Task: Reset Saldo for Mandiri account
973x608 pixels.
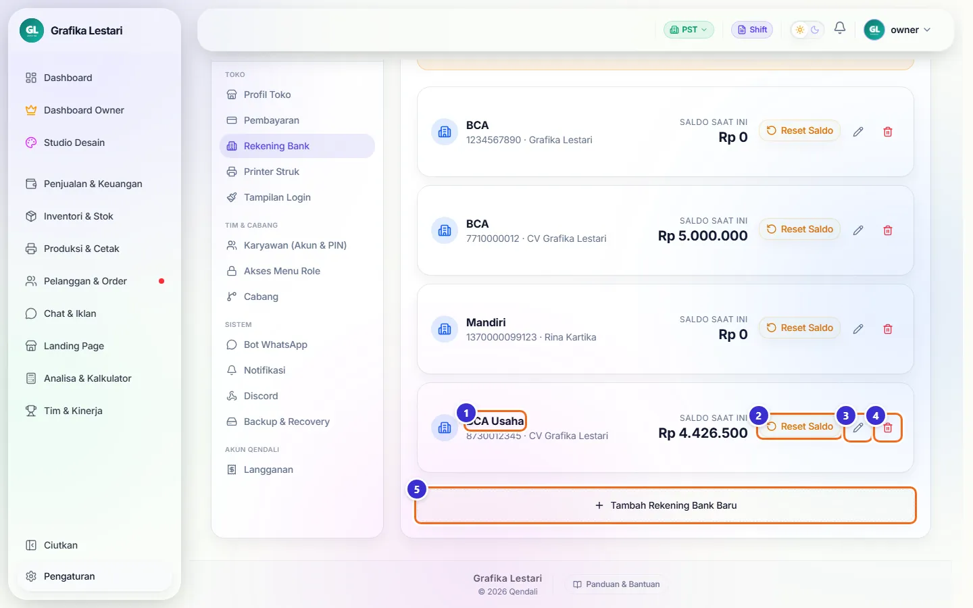Action: coord(799,328)
